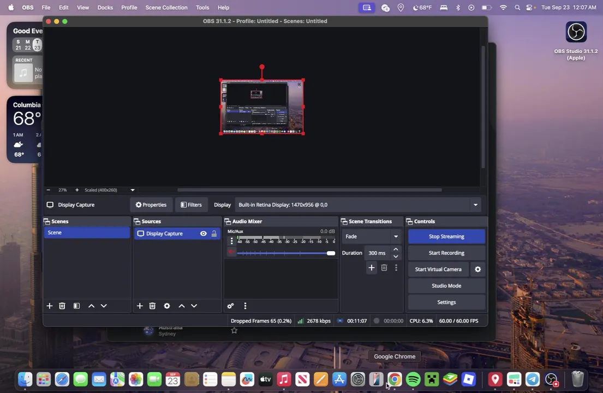Click the Duration 300 ms field
The height and width of the screenshot is (393, 603).
tap(377, 253)
